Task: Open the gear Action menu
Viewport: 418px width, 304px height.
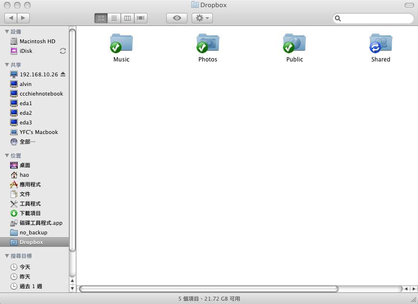Action: click(x=202, y=18)
